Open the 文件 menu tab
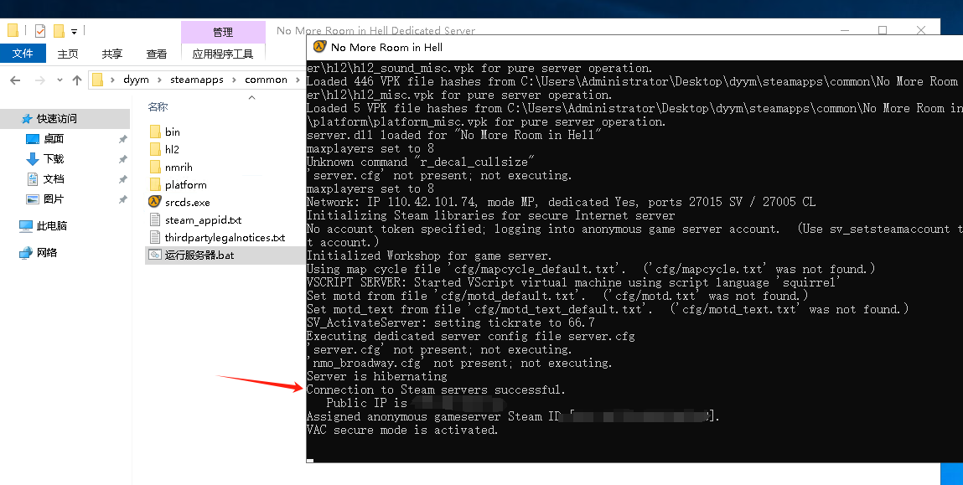The height and width of the screenshot is (485, 963). (23, 54)
